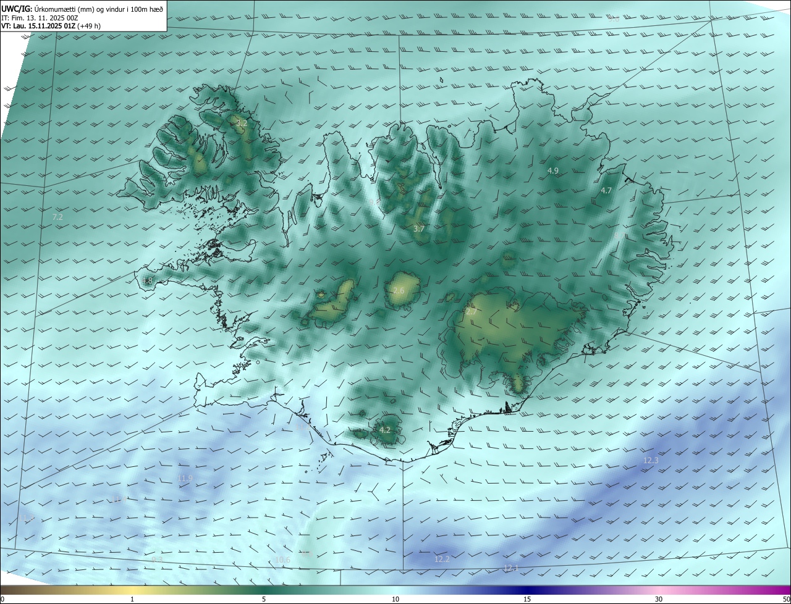This screenshot has width=791, height=604.
Task: Click the value 4.2 on the southern glacier
Action: (x=385, y=430)
